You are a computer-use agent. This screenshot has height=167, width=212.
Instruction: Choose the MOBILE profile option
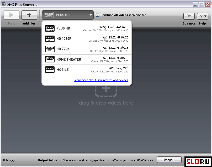point(62,70)
